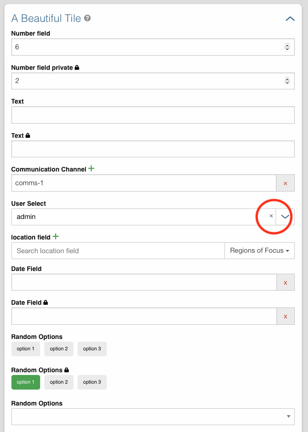Add a location with the green plus
Screen dimensions: 308x432
point(56,236)
